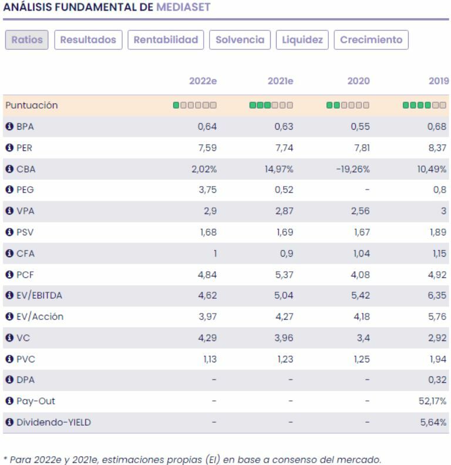
Task: Click the info icon next to PEG
Action: (x=9, y=190)
